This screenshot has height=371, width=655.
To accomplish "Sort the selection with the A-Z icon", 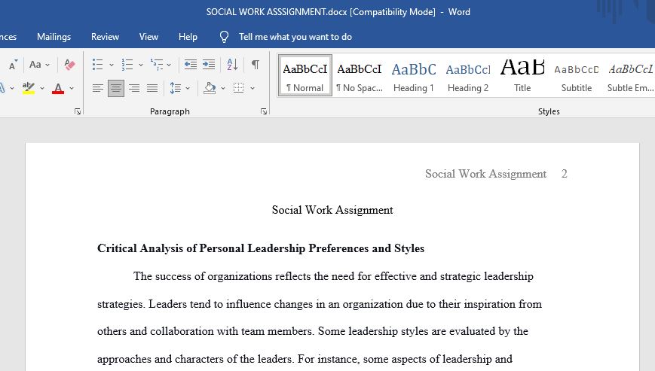I will (232, 65).
